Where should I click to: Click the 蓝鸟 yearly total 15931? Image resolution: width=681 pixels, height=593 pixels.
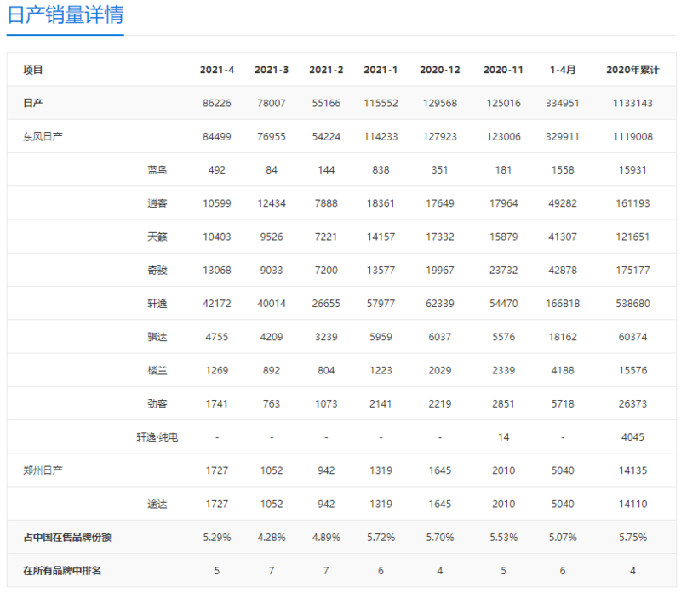click(632, 170)
